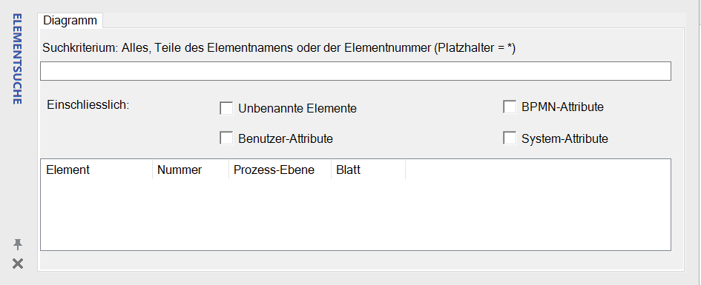Click the vertical ELEMENTSUCHE panel title

coord(17,59)
